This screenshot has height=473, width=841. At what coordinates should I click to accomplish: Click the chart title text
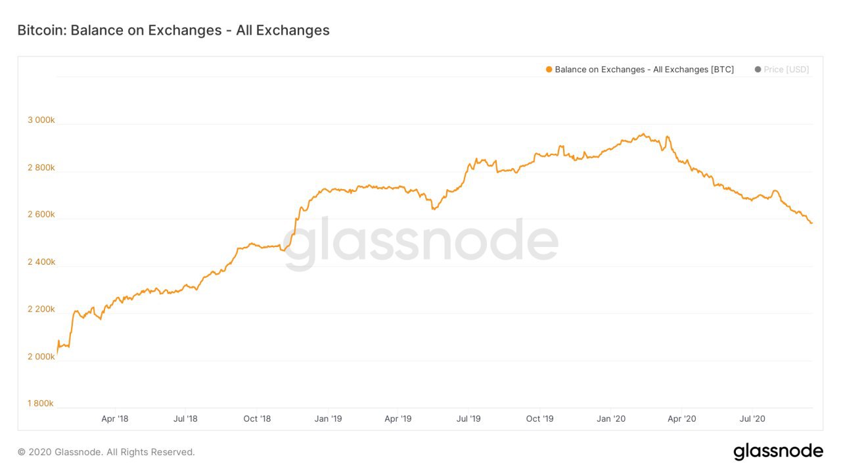pyautogui.click(x=173, y=30)
